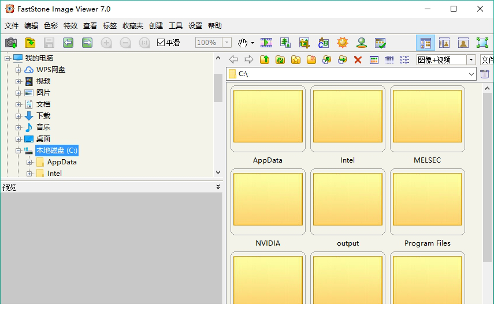The height and width of the screenshot is (316, 494).
Task: Expand the 下载 tree node
Action: coord(18,116)
